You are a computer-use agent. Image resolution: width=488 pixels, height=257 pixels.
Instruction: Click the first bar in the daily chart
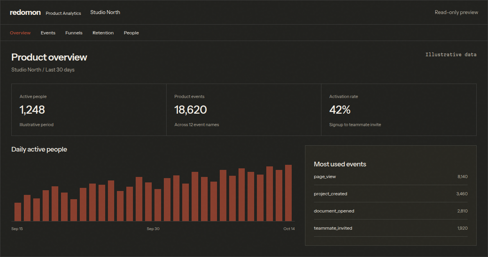[x=18, y=212]
